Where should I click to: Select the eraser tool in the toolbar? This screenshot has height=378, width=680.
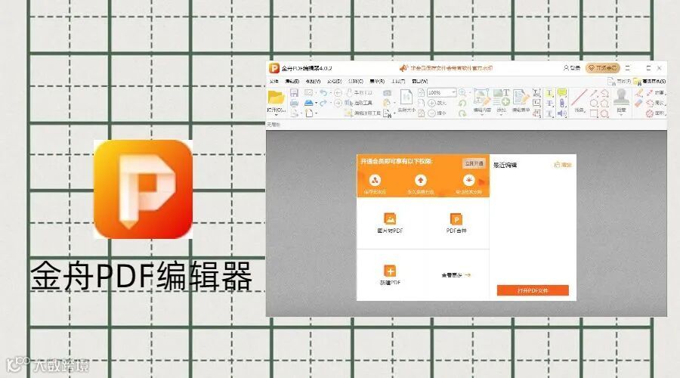tap(638, 104)
